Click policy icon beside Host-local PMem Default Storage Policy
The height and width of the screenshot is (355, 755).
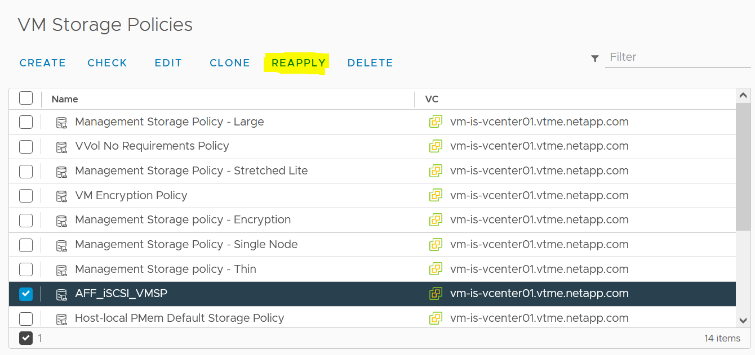(x=61, y=319)
